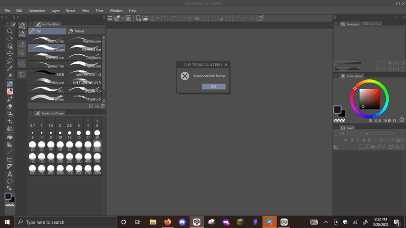This screenshot has width=406, height=228.
Task: Toggle Navigator flip horizontal icon
Action: [x=397, y=69]
